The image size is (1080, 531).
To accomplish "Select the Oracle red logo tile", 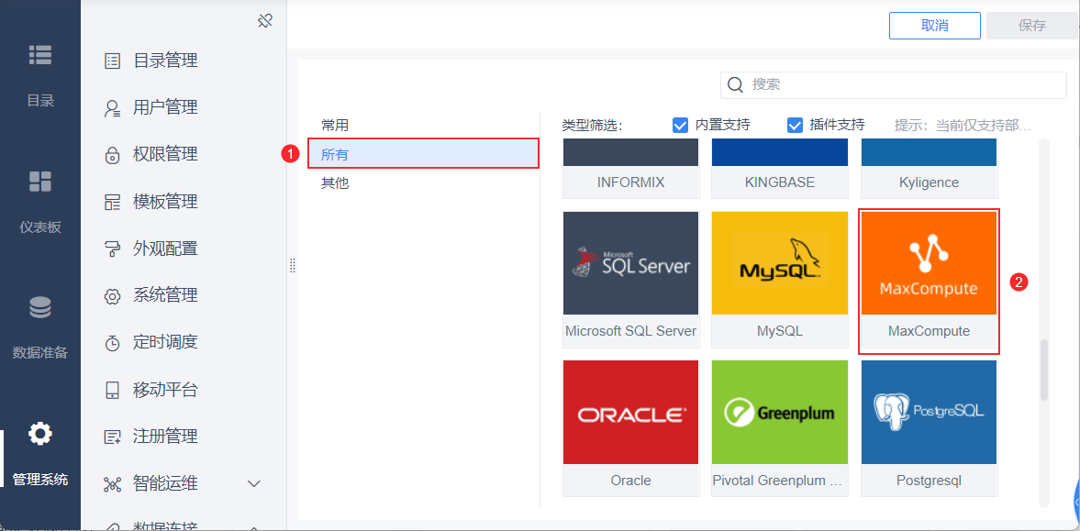I will (631, 412).
